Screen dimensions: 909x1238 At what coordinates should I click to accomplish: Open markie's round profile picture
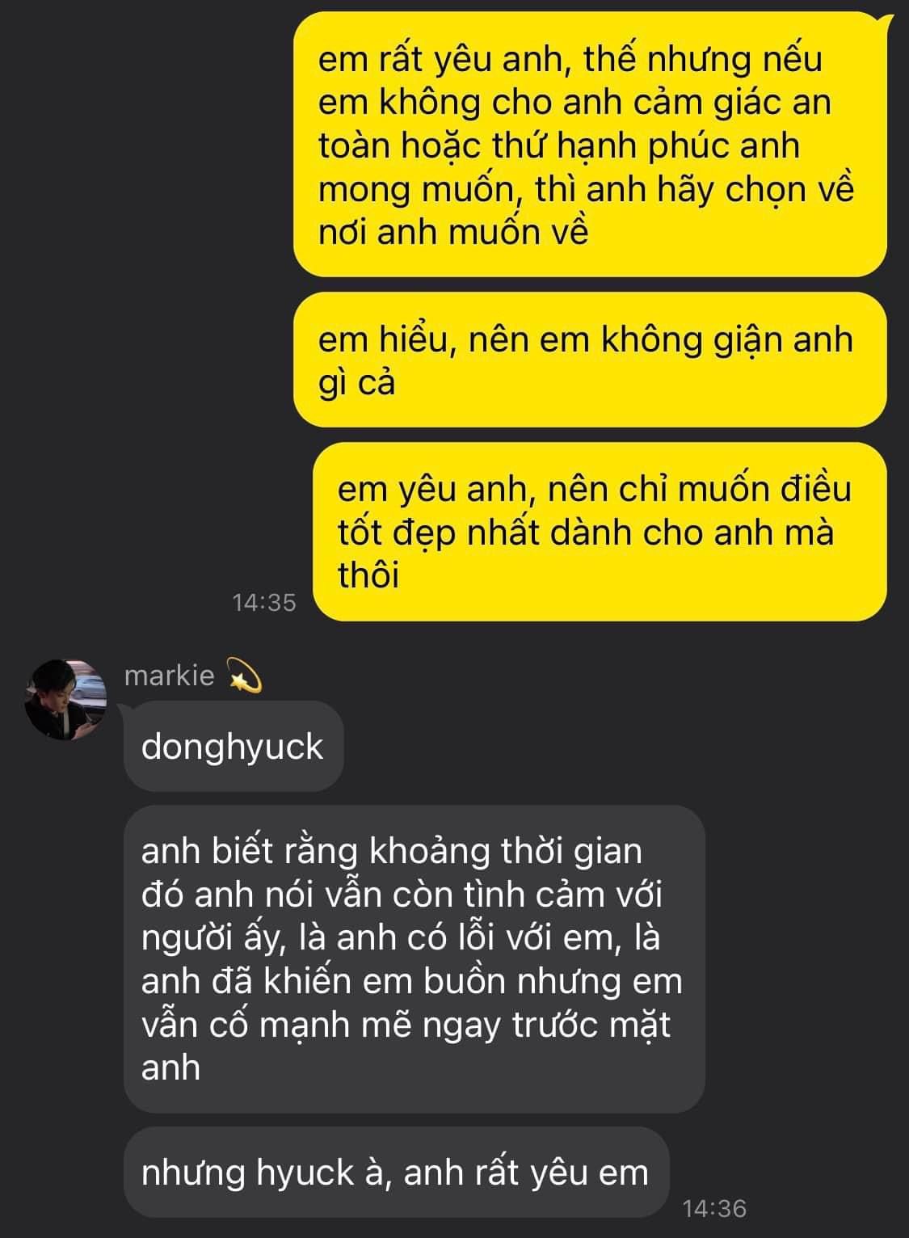click(65, 700)
